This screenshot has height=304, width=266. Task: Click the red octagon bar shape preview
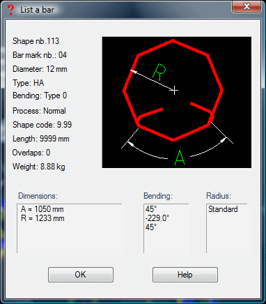pyautogui.click(x=173, y=91)
